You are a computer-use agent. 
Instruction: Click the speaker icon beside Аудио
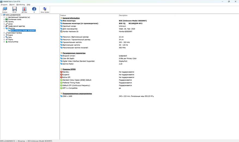(7, 35)
